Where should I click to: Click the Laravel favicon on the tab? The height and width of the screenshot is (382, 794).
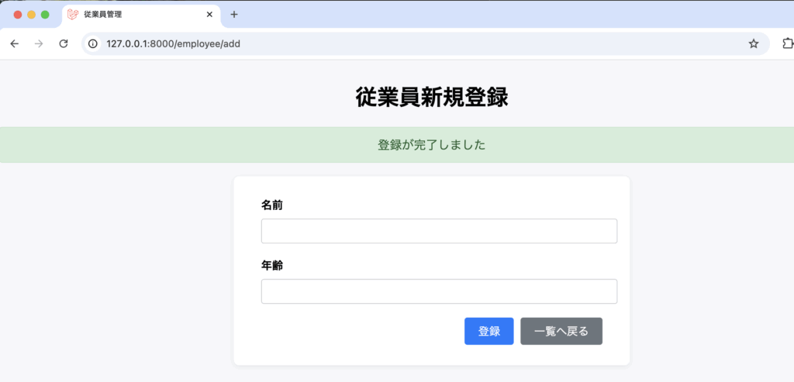pyautogui.click(x=73, y=14)
